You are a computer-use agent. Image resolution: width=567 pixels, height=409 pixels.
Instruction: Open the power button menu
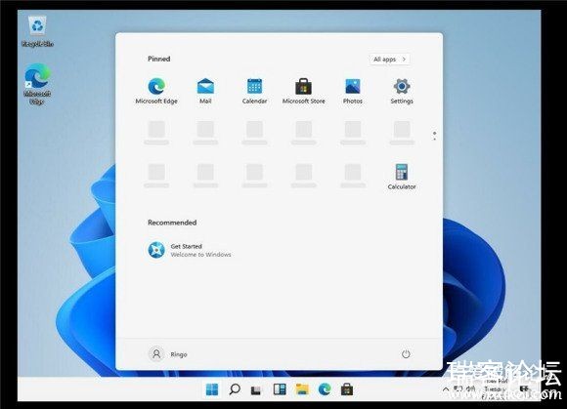(406, 354)
